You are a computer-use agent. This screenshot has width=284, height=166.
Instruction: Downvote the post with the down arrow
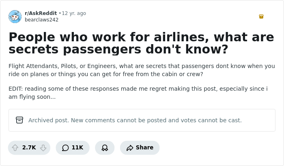(x=43, y=148)
